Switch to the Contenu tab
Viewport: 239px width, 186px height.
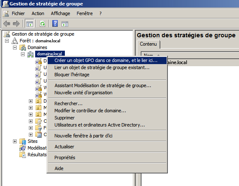148,44
